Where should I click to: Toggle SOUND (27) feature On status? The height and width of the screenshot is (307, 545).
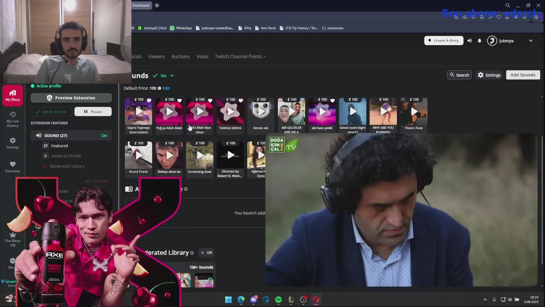click(104, 136)
